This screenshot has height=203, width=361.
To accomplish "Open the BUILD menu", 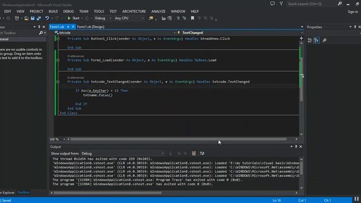I will 53,11.
